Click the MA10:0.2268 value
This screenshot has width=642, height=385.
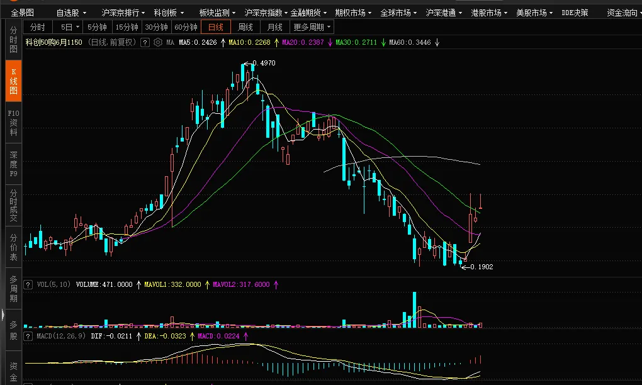click(x=249, y=42)
